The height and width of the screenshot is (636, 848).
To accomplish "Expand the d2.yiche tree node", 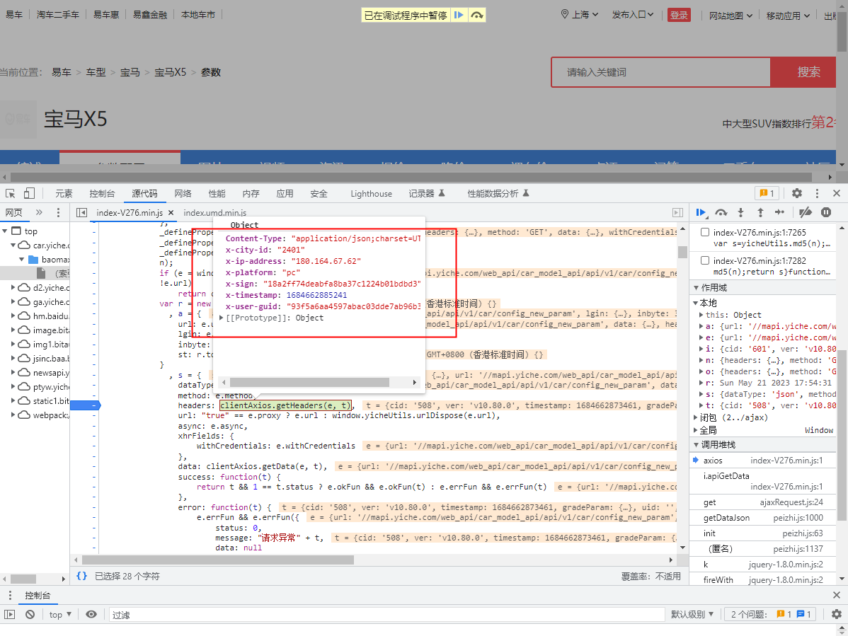I will [x=13, y=287].
